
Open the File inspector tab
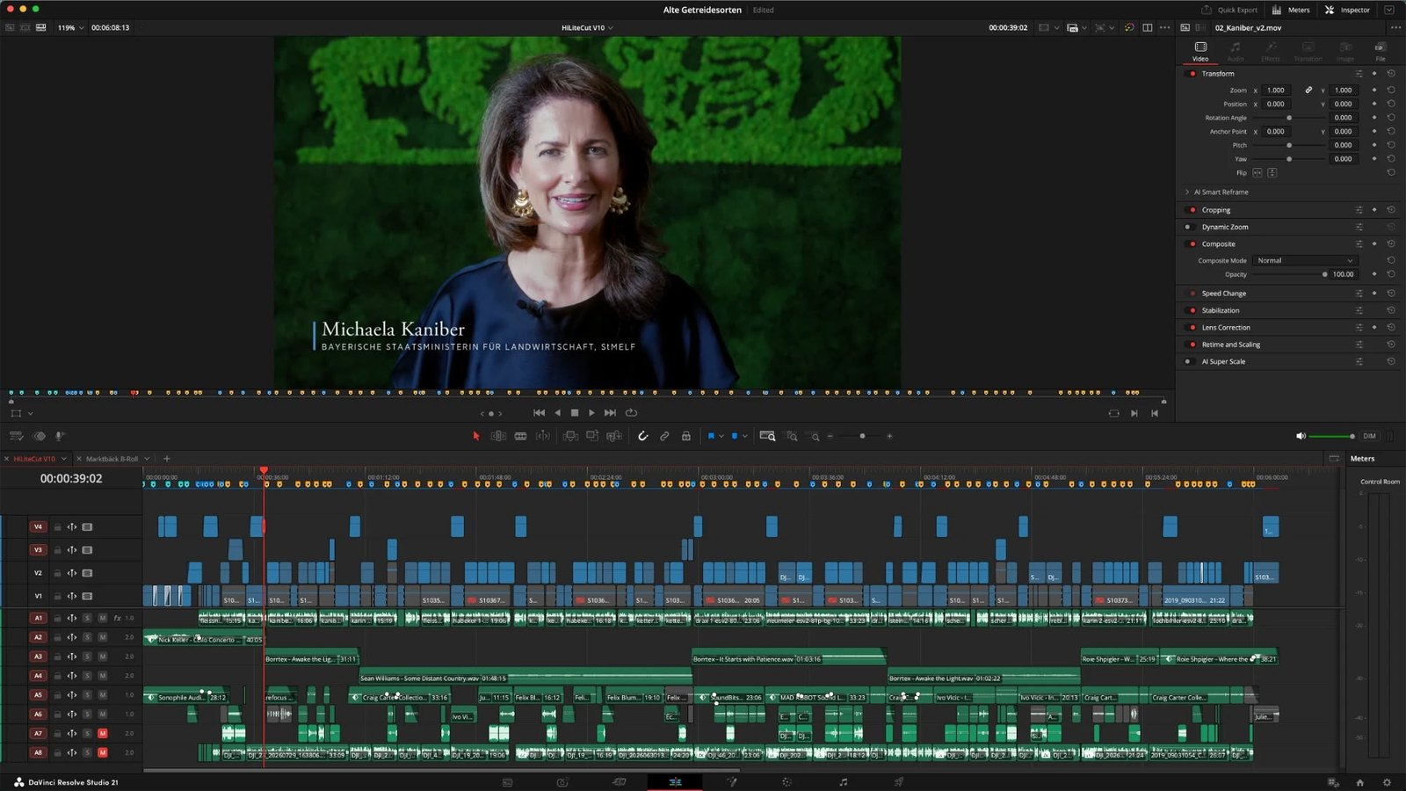(x=1381, y=51)
